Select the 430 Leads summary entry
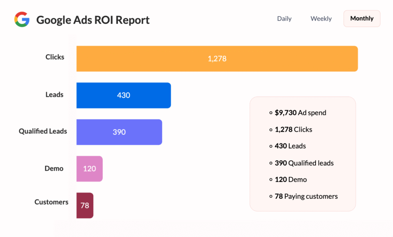The height and width of the screenshot is (237, 393). point(290,146)
